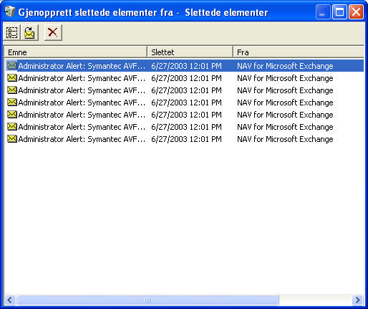Screen dimensions: 368x309
Task: Maximize the Gjenopprett slettede elementer window
Action: pos(339,12)
